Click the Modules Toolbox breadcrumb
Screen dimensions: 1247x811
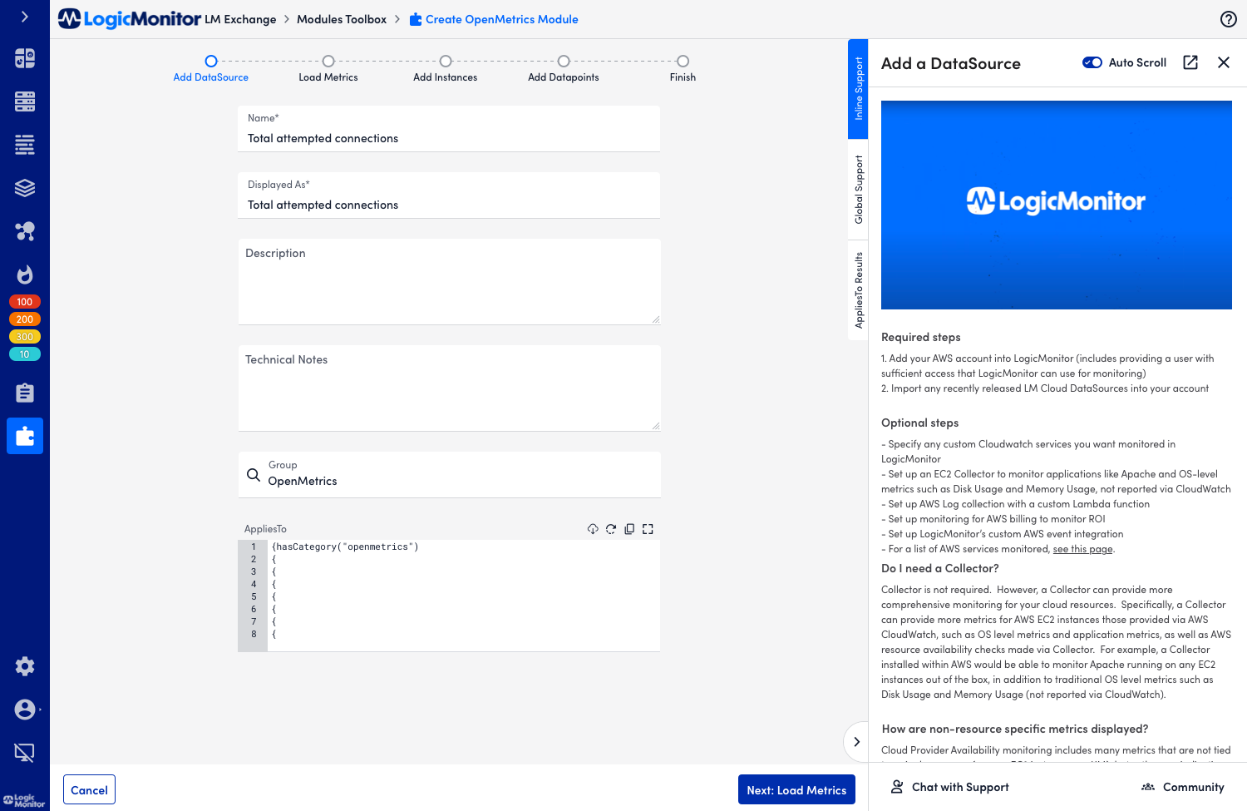click(x=342, y=19)
